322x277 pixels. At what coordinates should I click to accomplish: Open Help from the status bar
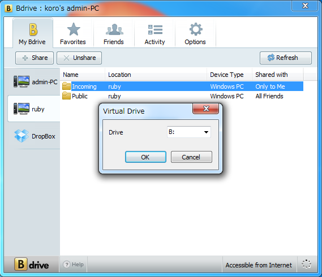click(x=74, y=264)
